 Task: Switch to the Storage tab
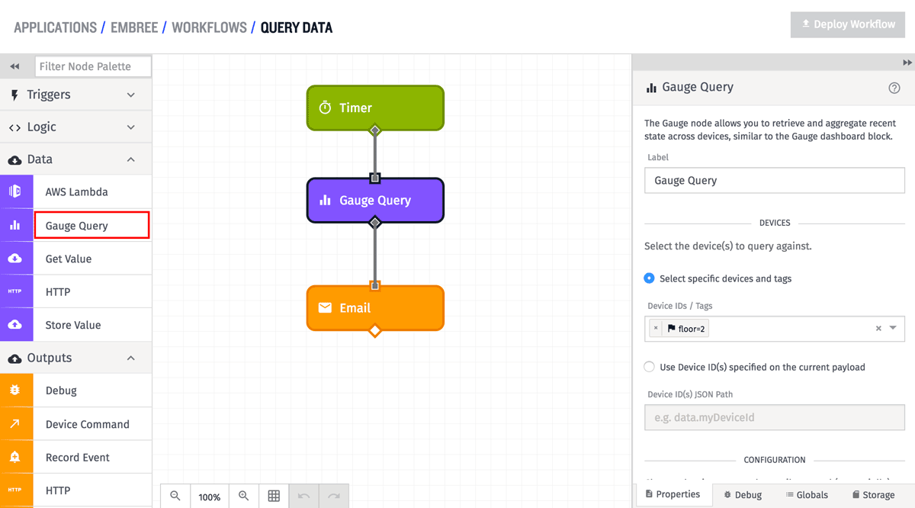(x=873, y=495)
